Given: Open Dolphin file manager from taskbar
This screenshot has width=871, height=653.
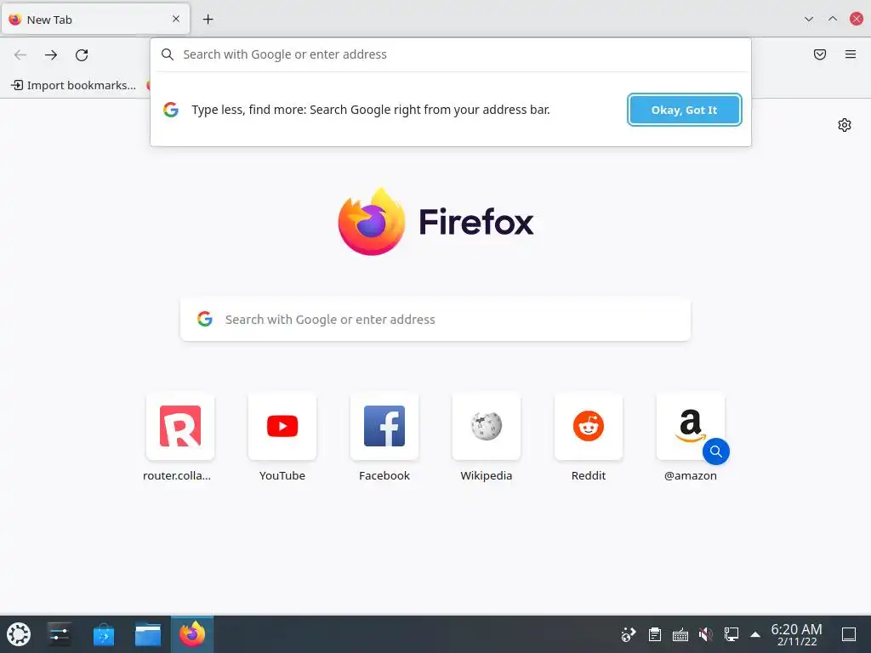Looking at the screenshot, I should click(148, 634).
